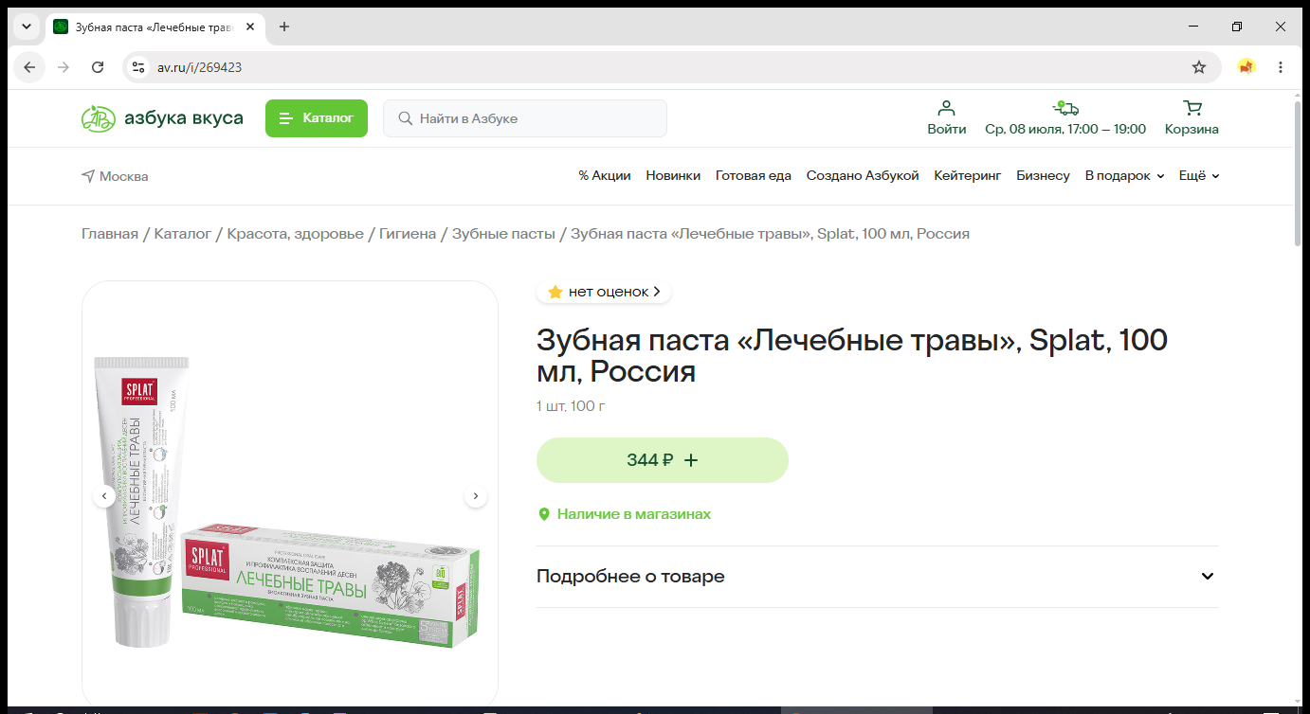Open the browser extension icon
The width and height of the screenshot is (1310, 714).
(1246, 67)
